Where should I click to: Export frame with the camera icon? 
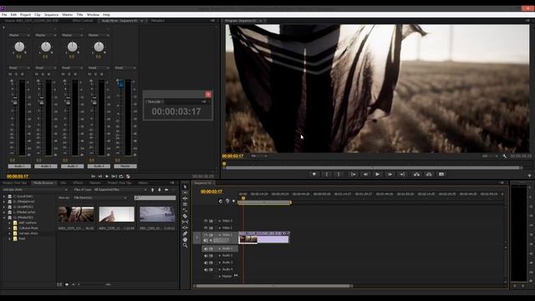[x=441, y=175]
